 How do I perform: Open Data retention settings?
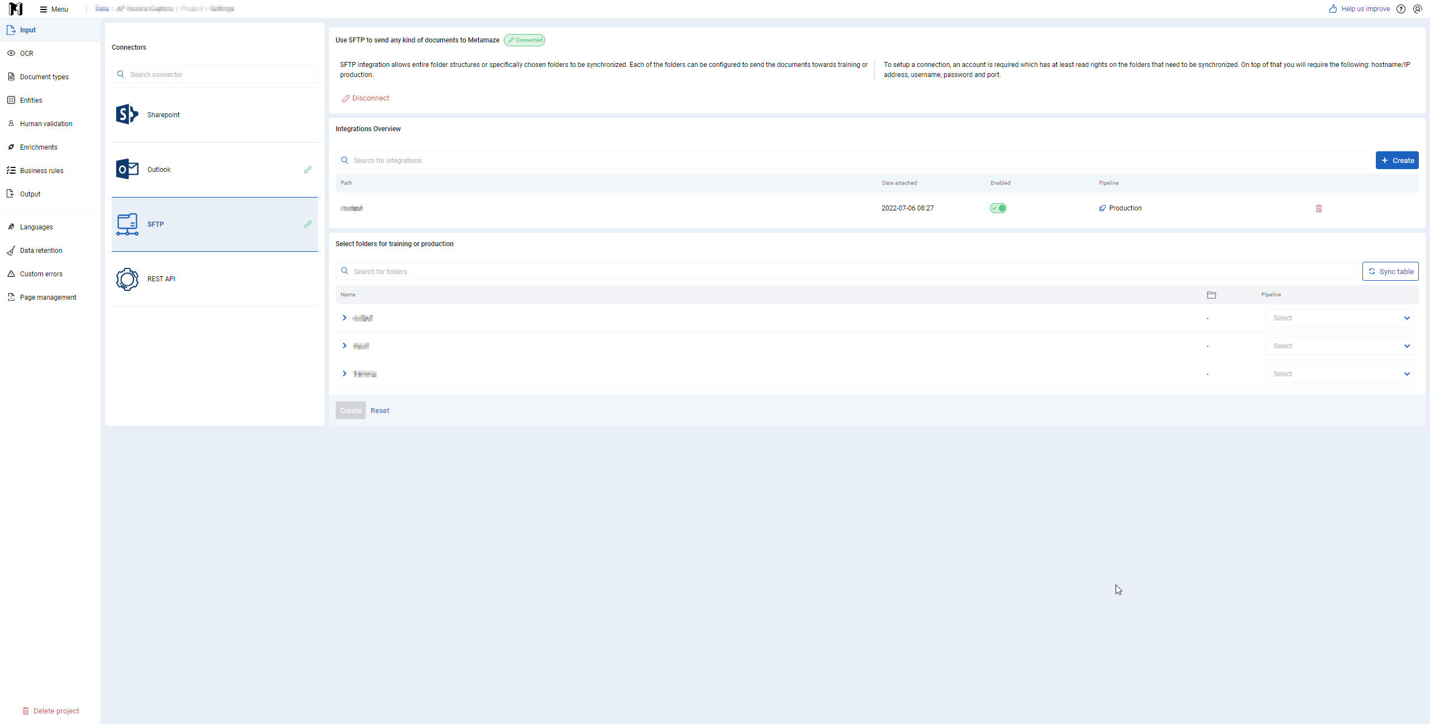click(x=50, y=251)
